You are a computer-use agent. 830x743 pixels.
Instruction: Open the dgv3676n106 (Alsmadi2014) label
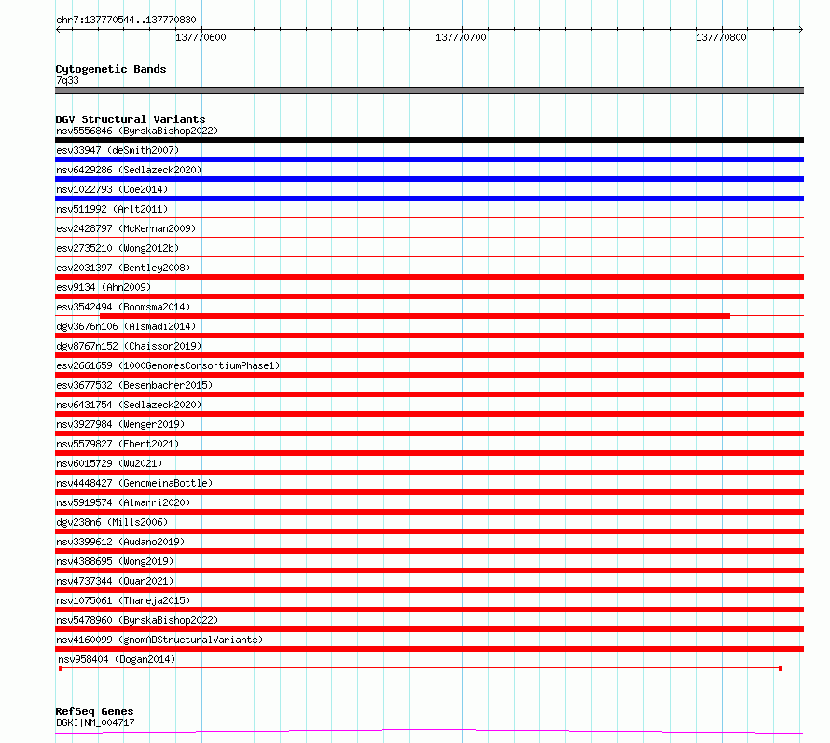click(x=126, y=326)
